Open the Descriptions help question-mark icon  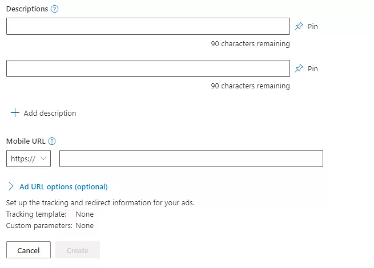(x=55, y=9)
